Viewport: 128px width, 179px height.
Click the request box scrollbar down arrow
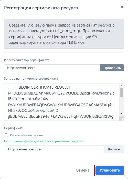click(121, 114)
